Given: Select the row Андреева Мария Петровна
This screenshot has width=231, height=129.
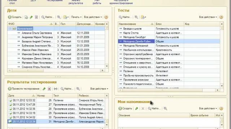Looking at the screenshot, I should pos(56,37).
